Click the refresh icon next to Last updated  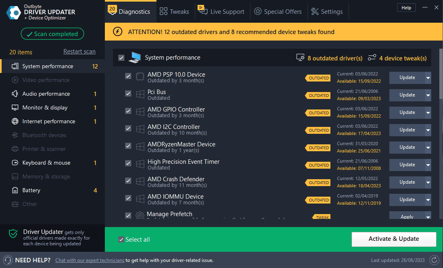click(x=433, y=260)
